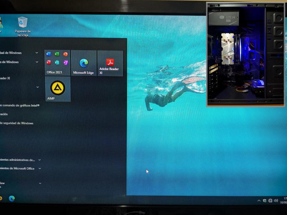Open 'comando de gráficos Intel®' app entry

click(x=20, y=105)
